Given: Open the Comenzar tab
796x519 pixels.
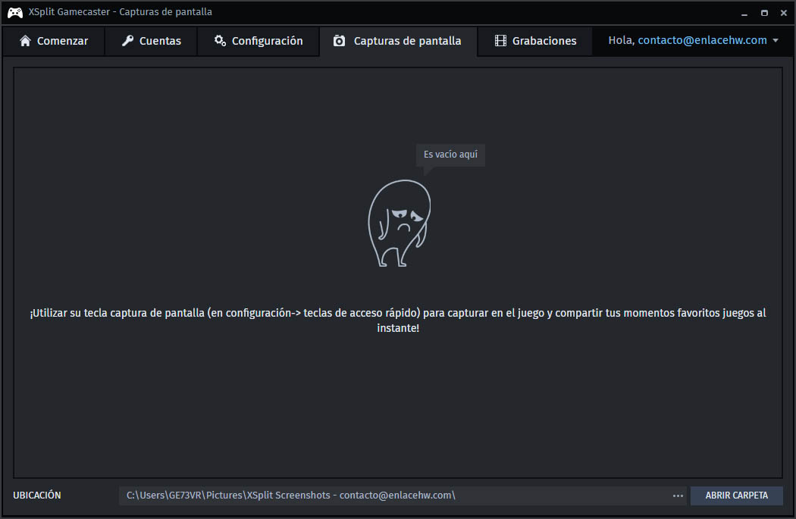Looking at the screenshot, I should pos(54,41).
